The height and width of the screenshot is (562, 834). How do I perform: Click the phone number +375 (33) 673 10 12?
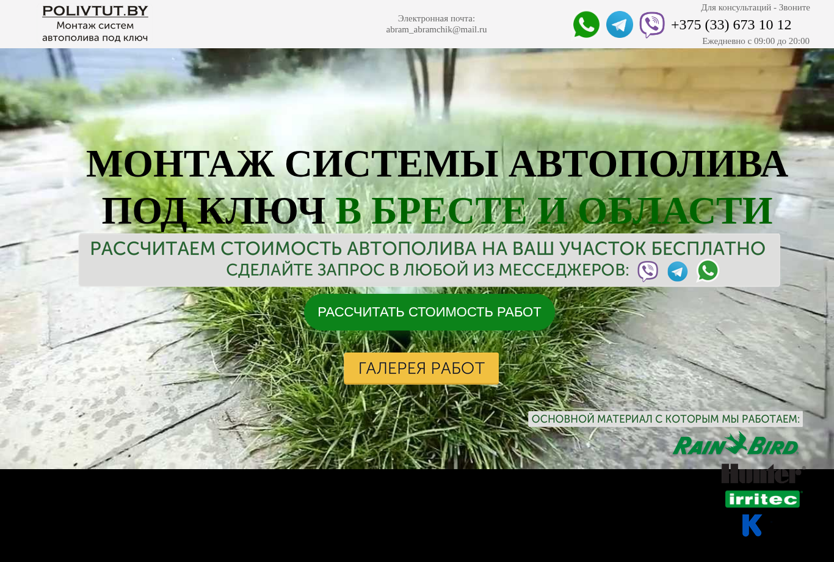click(x=731, y=25)
